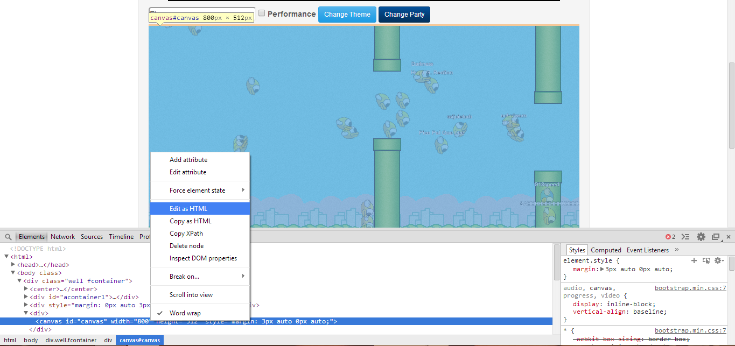Switch to the Timeline tab

click(x=121, y=237)
